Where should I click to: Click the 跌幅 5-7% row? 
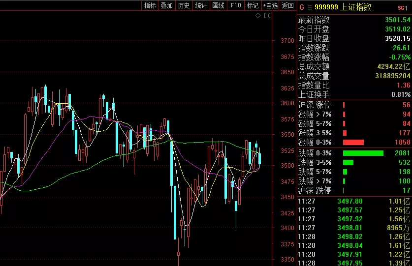click(354, 172)
